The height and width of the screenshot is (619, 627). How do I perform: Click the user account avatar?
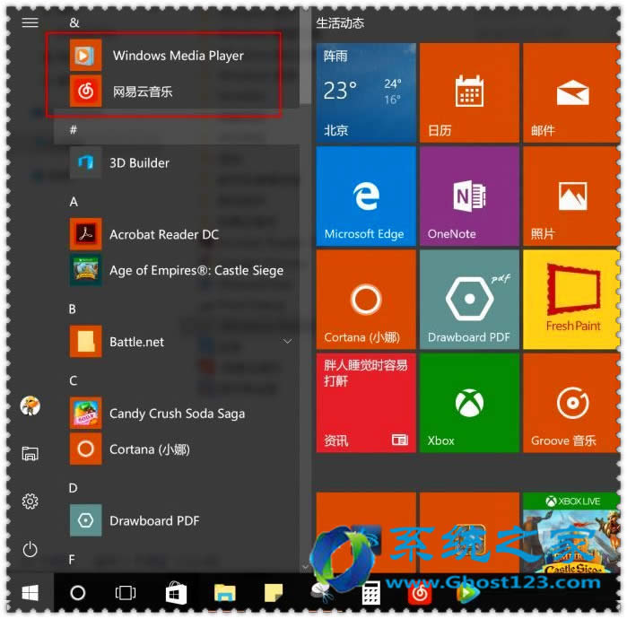point(30,405)
